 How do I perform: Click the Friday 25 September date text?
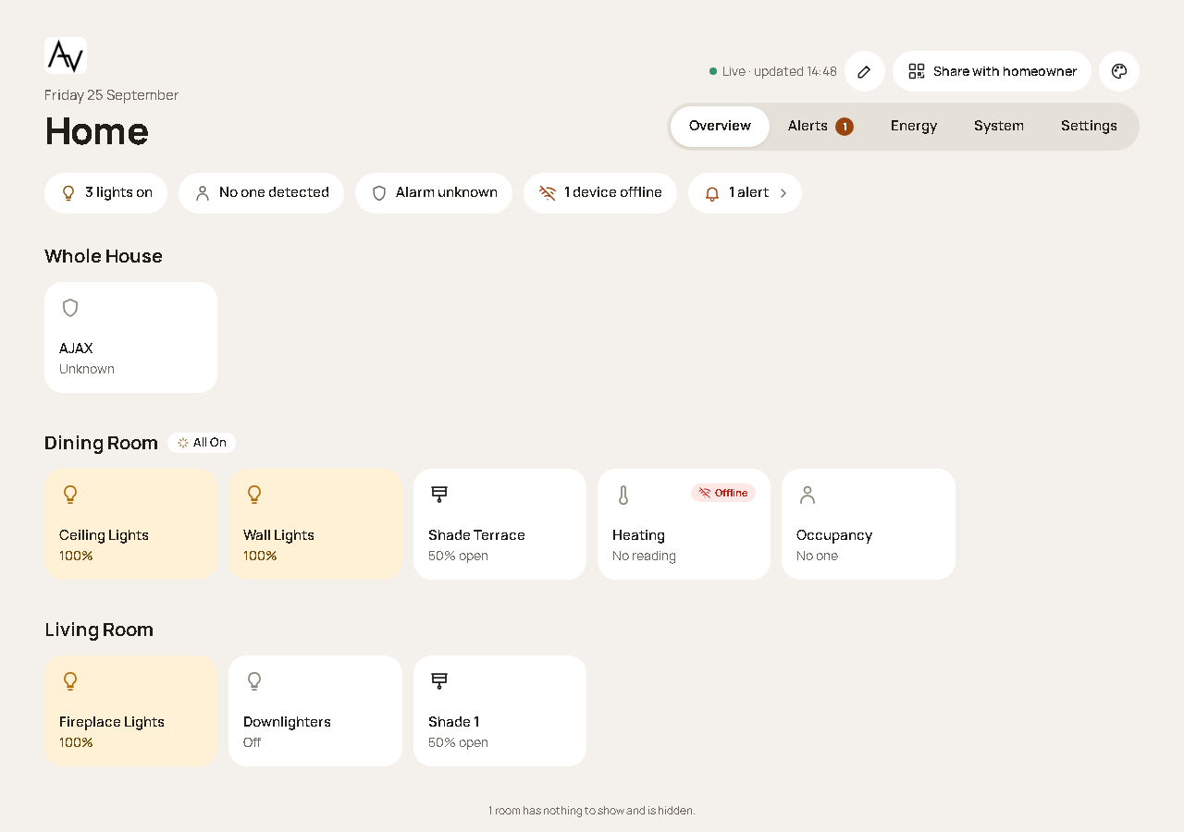(x=112, y=95)
